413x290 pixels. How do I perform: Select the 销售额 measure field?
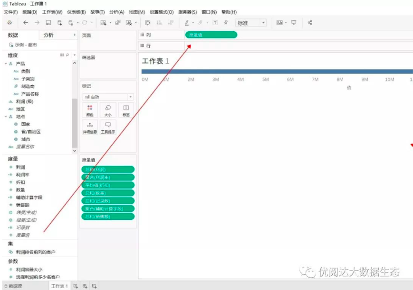coord(23,205)
